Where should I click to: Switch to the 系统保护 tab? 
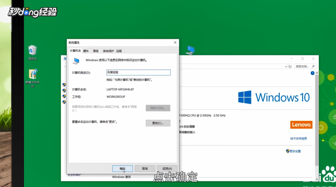tap(108, 51)
